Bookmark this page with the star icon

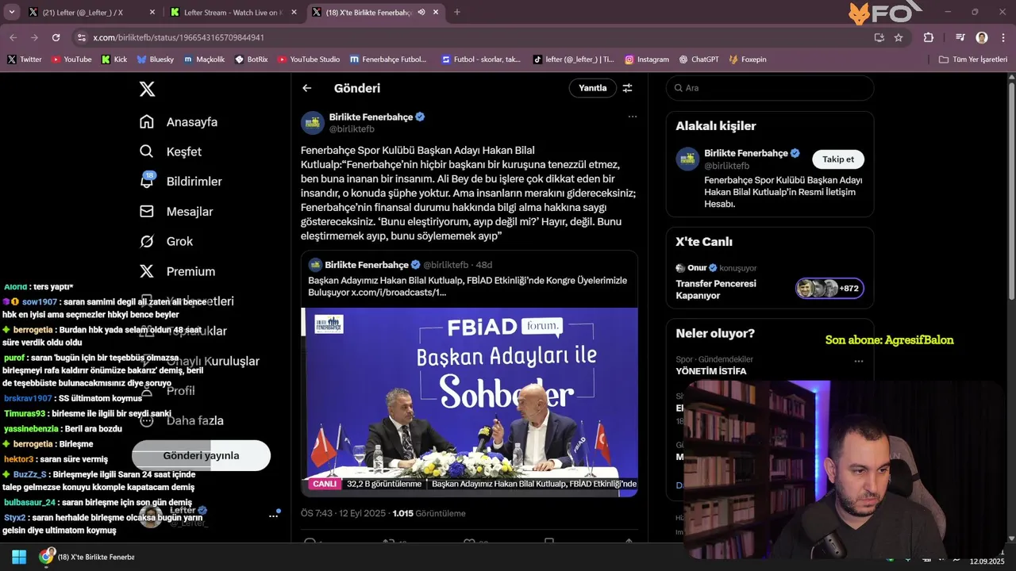[899, 37]
